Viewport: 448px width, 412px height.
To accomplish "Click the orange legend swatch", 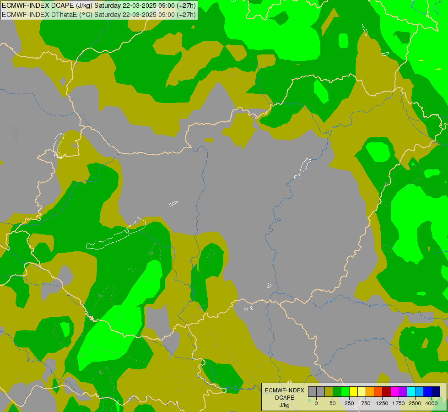I will pos(370,391).
